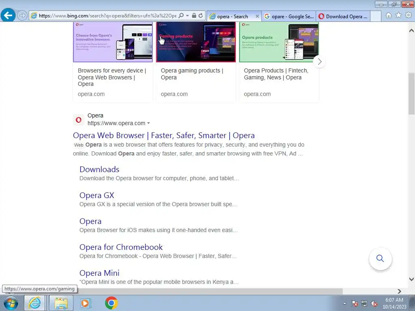Open a new blank tab
The image size is (415, 311).
tap(376, 16)
